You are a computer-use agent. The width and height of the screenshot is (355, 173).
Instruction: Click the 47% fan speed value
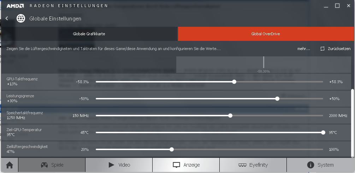click(11, 152)
